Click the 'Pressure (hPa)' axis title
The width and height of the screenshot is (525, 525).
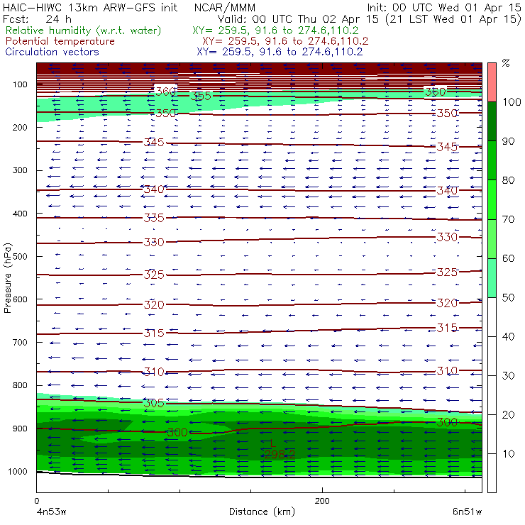coord(7,278)
